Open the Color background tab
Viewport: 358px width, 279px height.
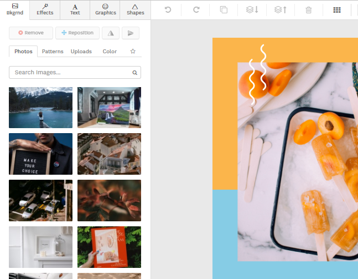coord(110,52)
